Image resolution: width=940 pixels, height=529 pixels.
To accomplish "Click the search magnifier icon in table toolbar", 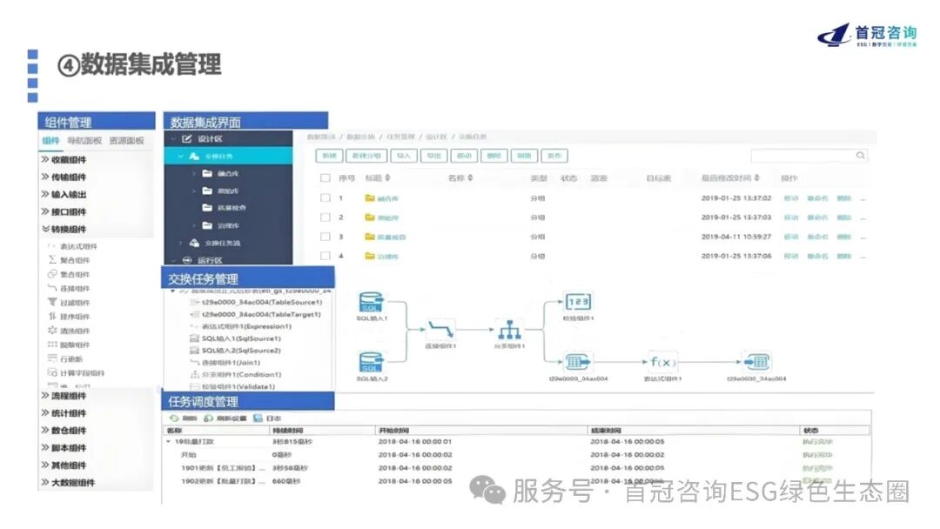I will [860, 156].
